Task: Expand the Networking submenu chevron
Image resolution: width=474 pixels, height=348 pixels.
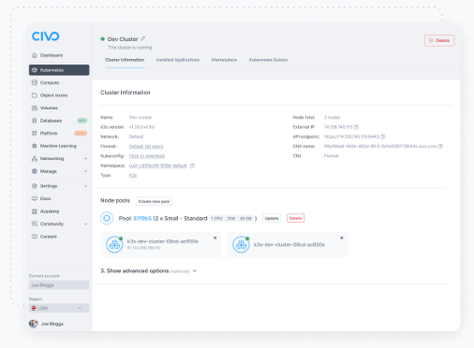Action: [85, 159]
